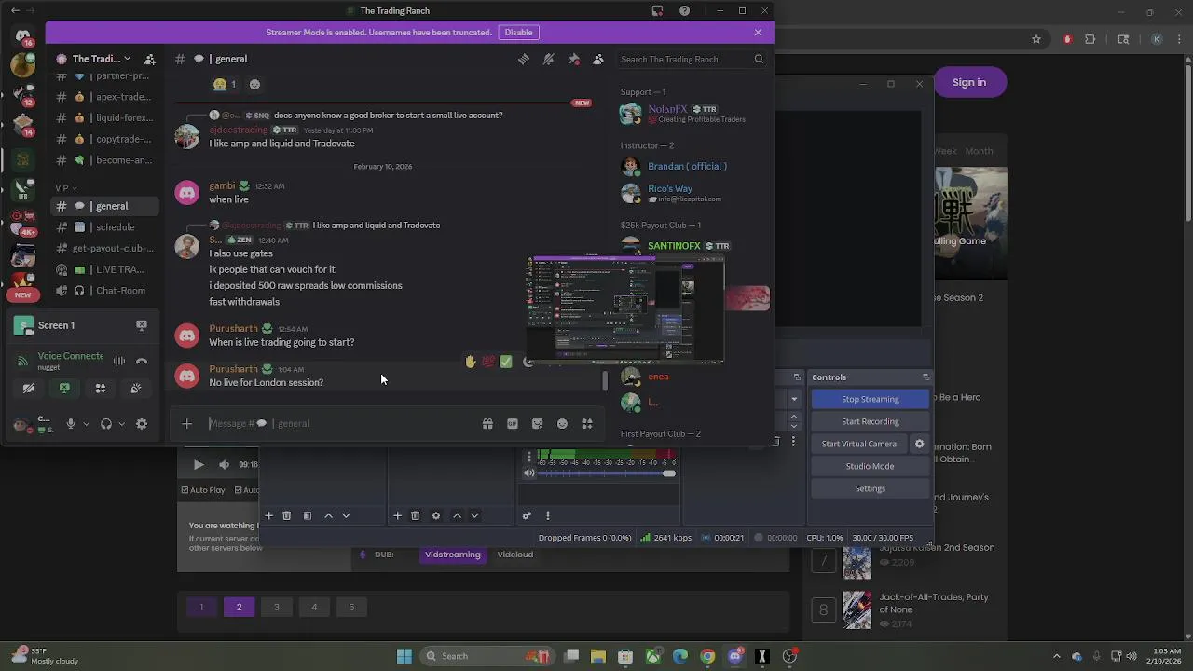This screenshot has width=1193, height=671.
Task: Click Stop Streaming in OBS Controls
Action: (870, 399)
